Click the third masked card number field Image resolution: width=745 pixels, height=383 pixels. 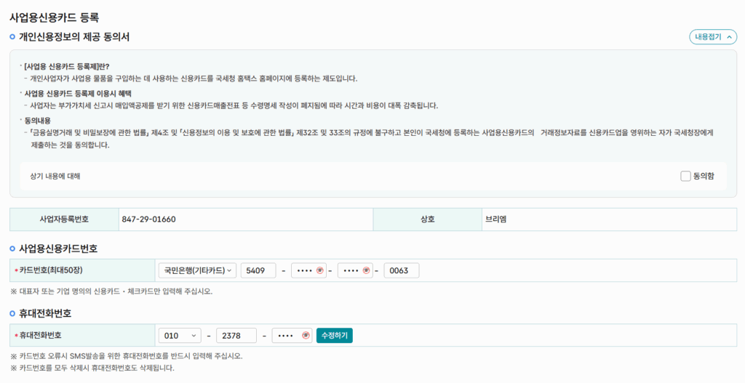coord(355,270)
